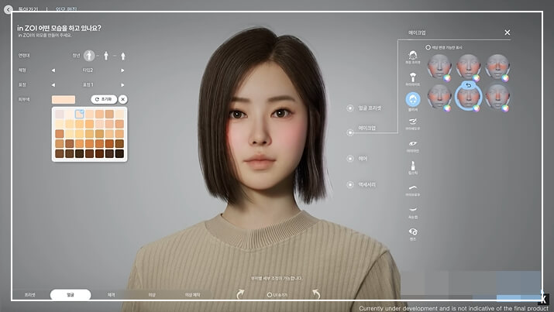The image size is (554, 312).
Task: Open the 체격 body tab
Action: (x=111, y=295)
